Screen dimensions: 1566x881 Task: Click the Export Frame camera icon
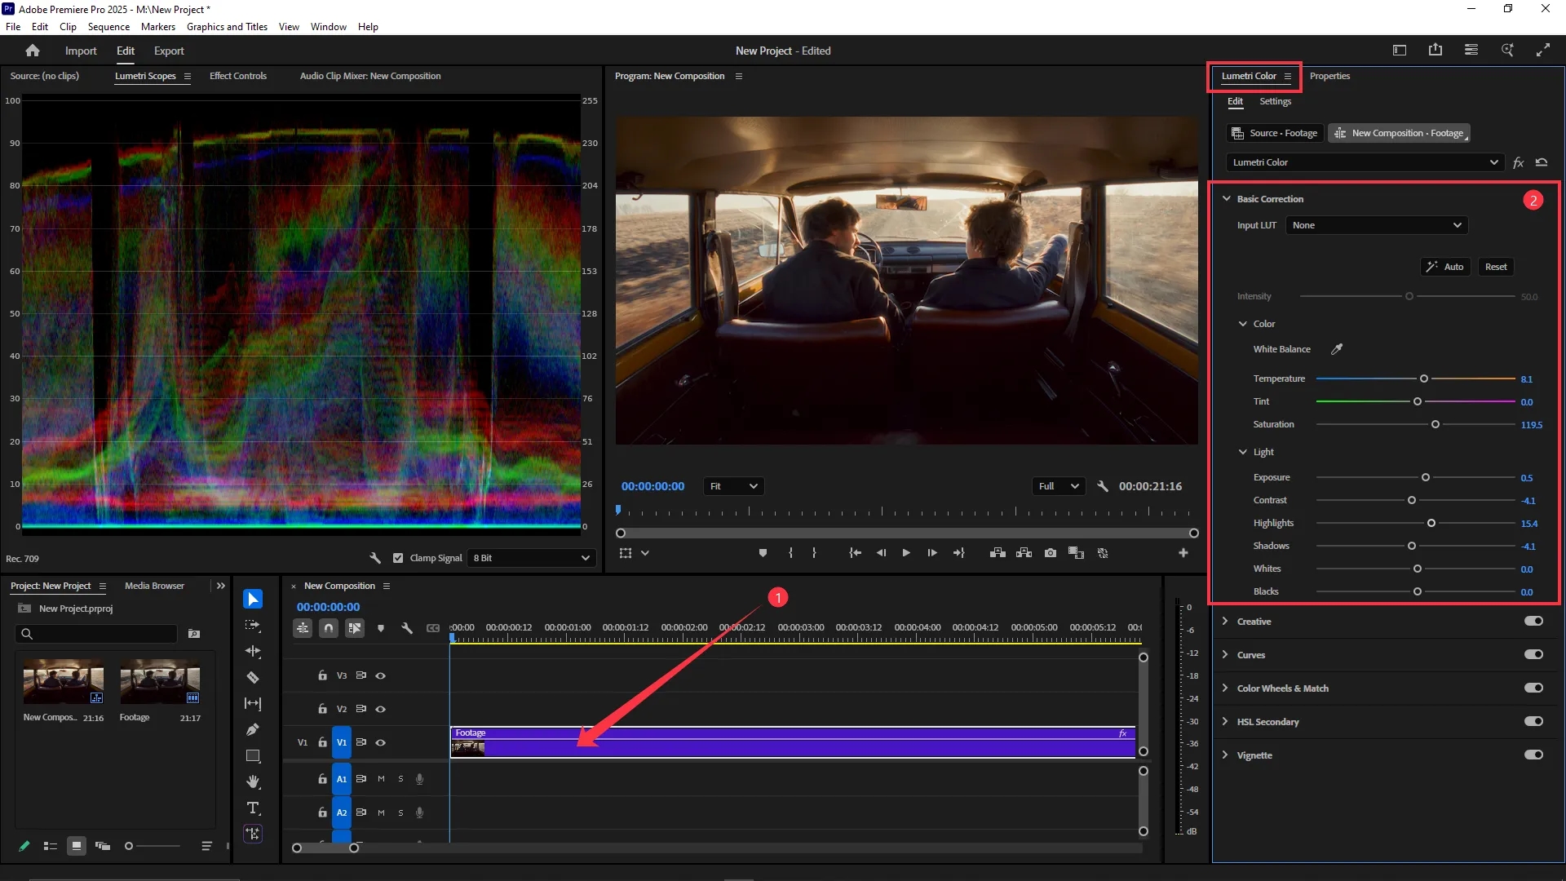pos(1051,553)
